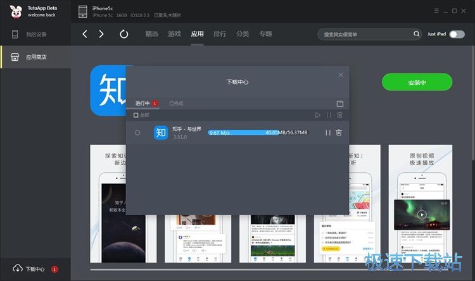Open the 排行 tab
The image size is (475, 281).
tap(220, 34)
